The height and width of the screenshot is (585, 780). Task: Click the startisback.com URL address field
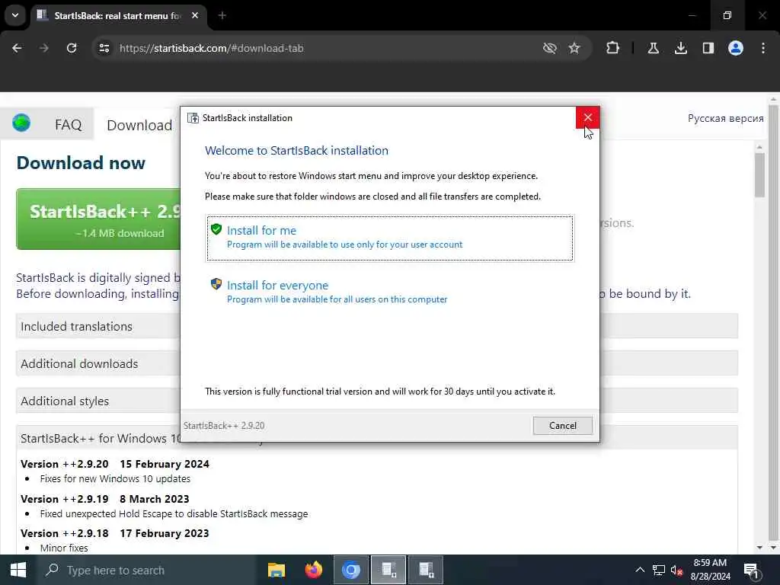coord(212,48)
